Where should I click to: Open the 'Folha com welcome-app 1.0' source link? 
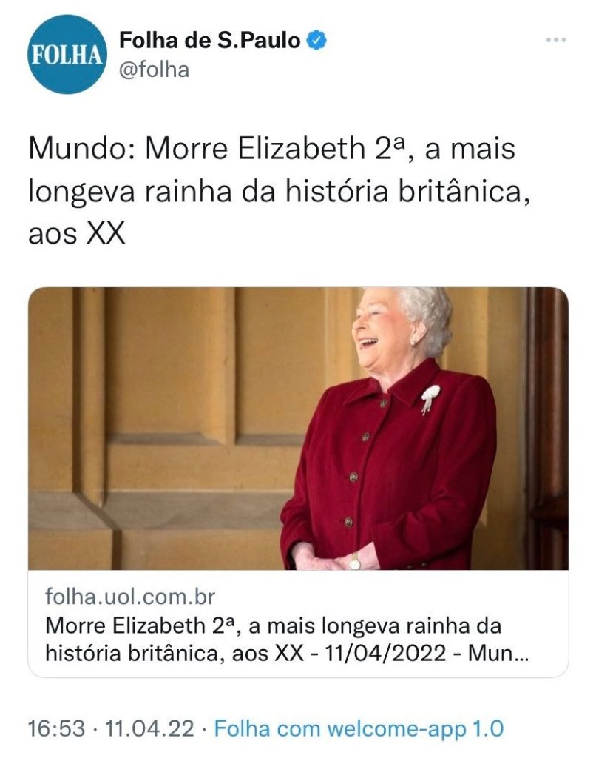tap(359, 728)
